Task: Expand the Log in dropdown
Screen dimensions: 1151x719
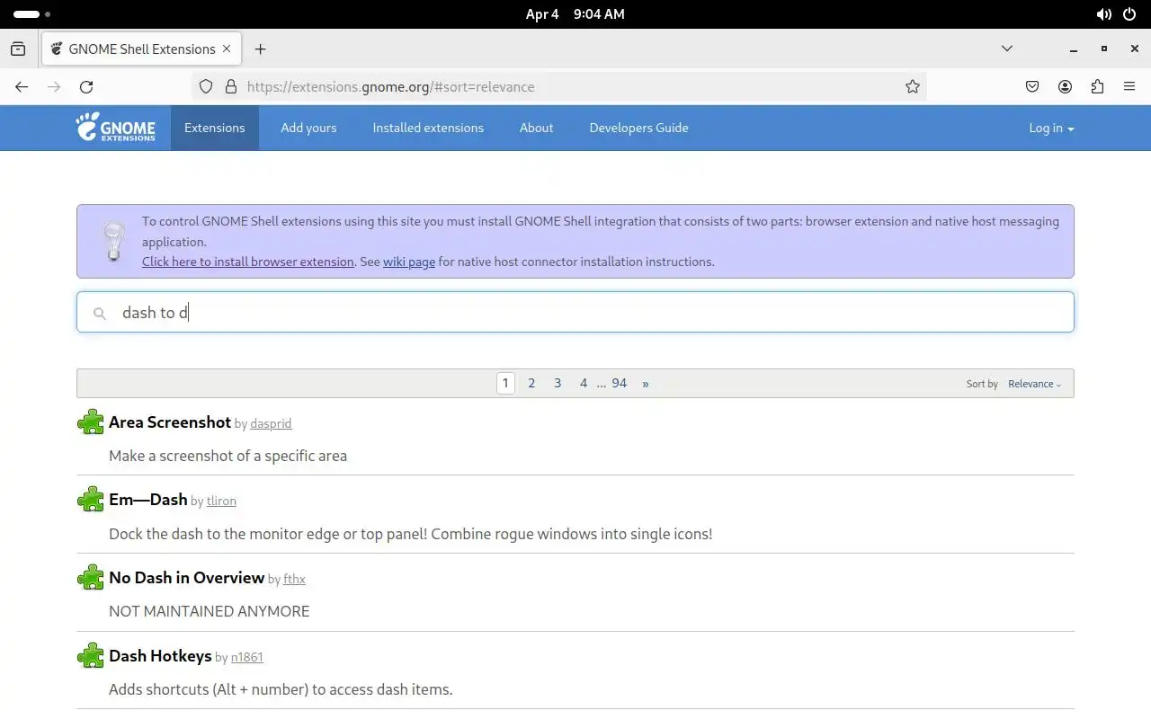Action: (1051, 128)
